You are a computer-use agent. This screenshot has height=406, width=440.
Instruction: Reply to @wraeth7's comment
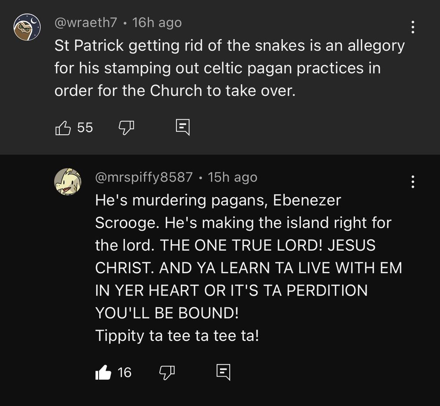click(183, 127)
